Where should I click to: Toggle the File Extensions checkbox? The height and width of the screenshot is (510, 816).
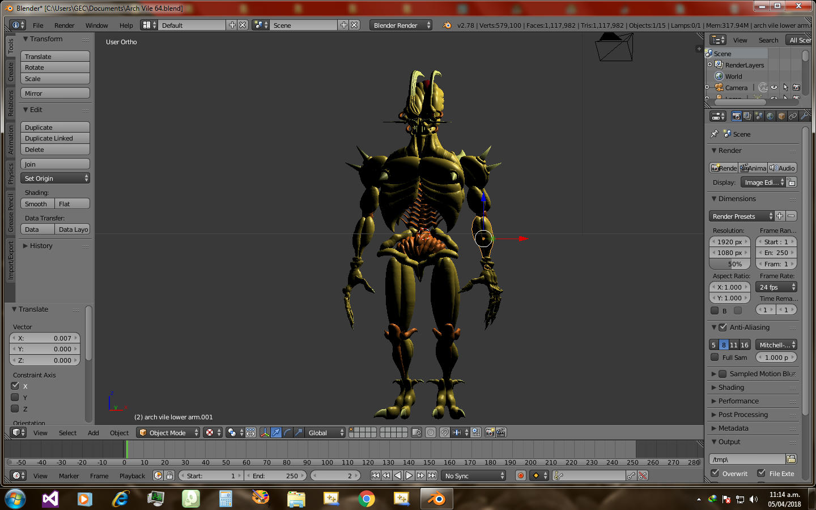(762, 473)
